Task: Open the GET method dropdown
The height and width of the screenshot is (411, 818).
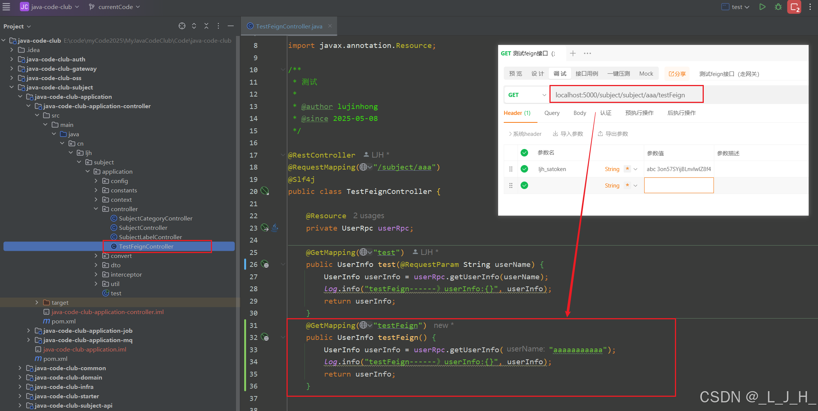Action: (x=527, y=95)
